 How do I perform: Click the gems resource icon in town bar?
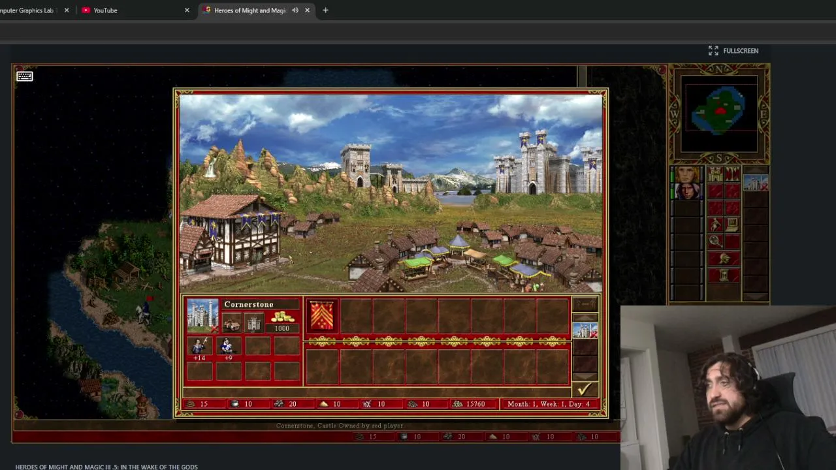[411, 404]
